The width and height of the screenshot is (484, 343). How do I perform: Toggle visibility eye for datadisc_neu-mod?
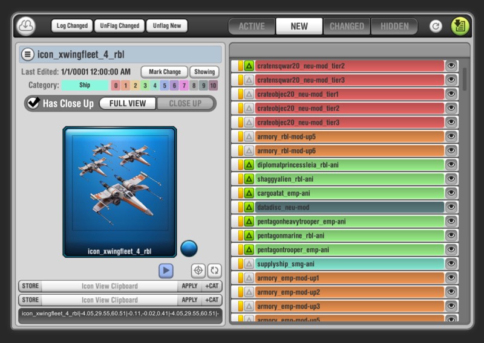[451, 207]
